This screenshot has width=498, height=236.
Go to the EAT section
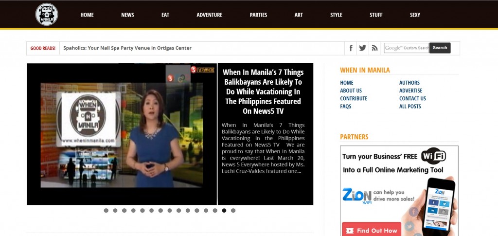[165, 15]
